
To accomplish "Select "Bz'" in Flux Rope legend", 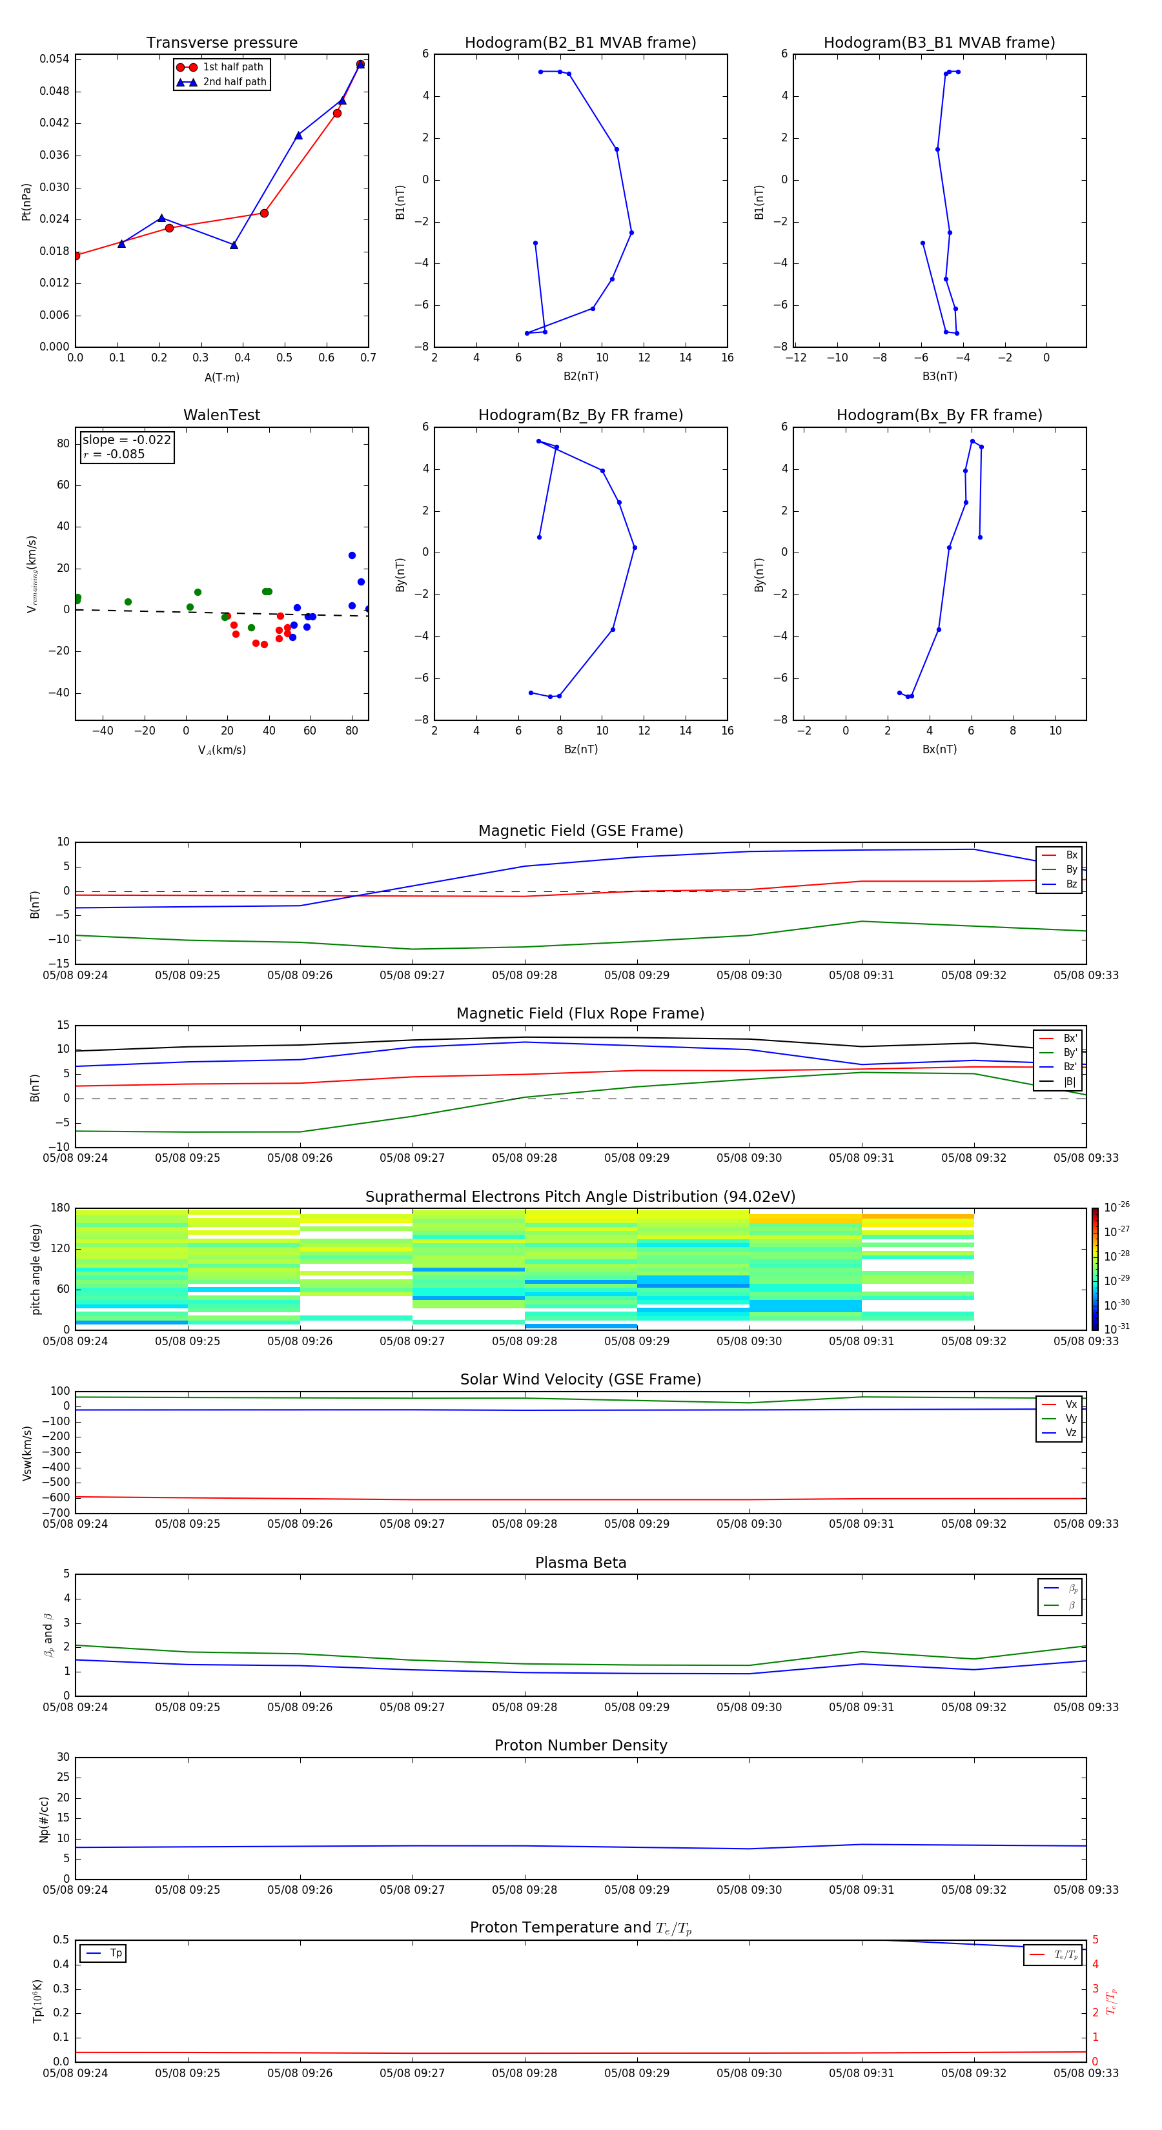I will [1059, 1067].
